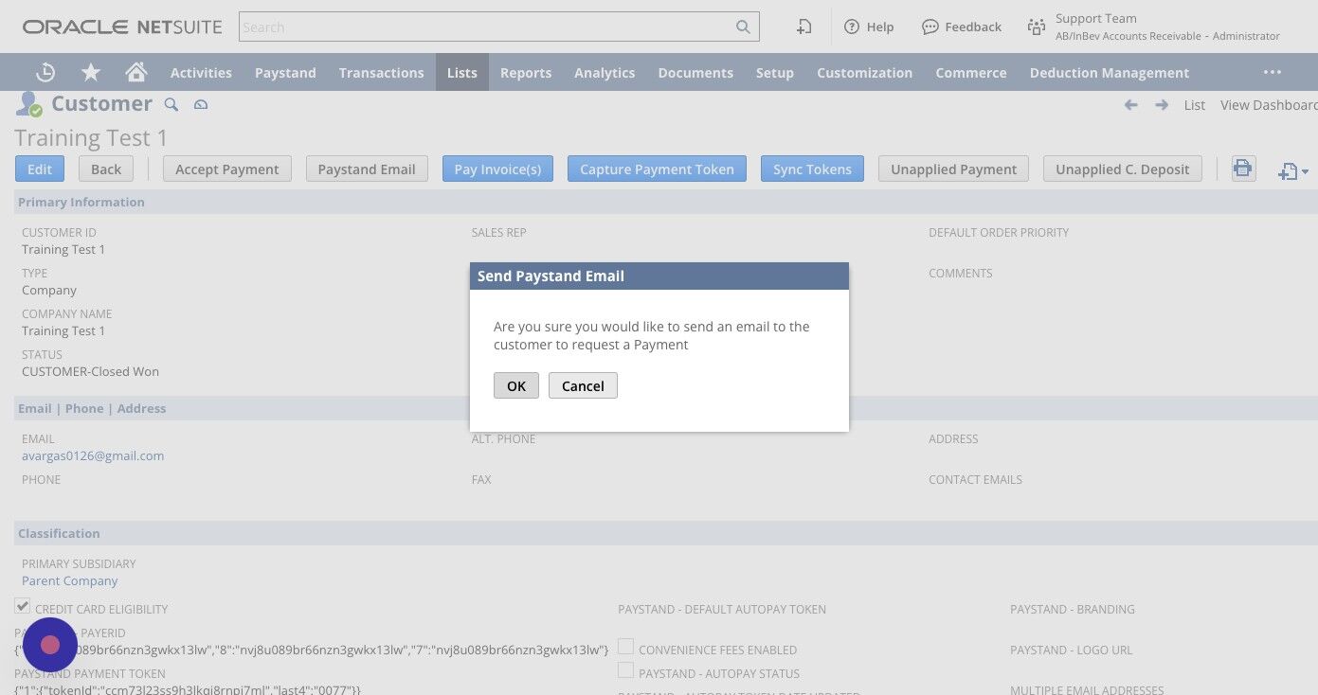Viewport: 1318px width, 695px height.
Task: Open the Setup menu
Action: 775,72
